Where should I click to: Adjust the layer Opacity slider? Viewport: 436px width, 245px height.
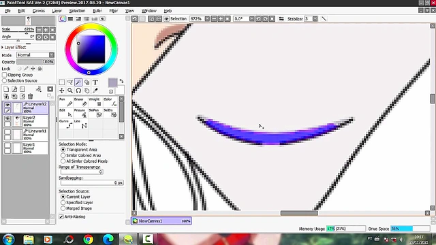(x=35, y=62)
